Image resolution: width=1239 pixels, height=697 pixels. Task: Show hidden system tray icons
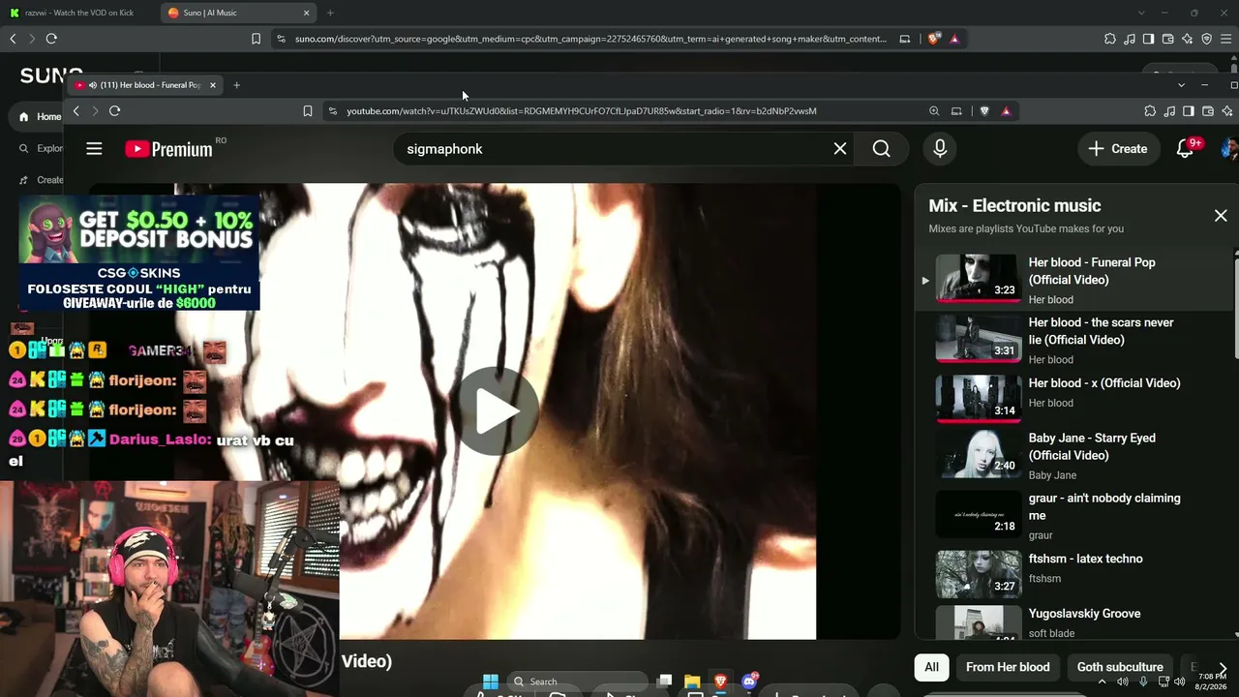click(1102, 682)
